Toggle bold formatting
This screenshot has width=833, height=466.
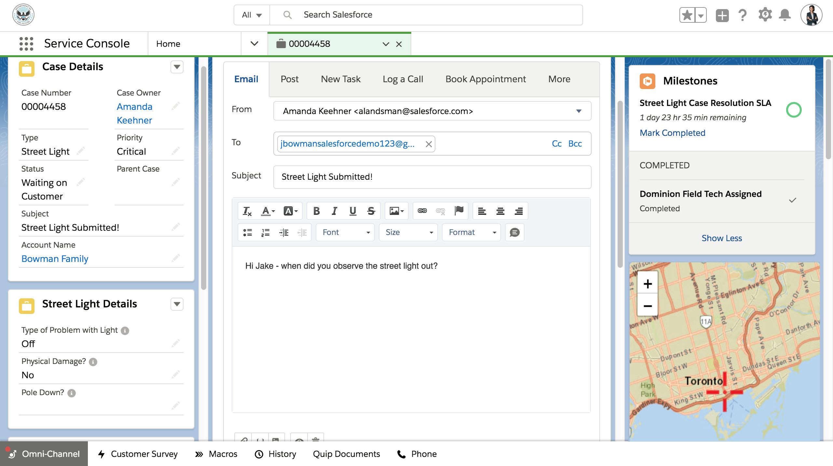pos(316,211)
